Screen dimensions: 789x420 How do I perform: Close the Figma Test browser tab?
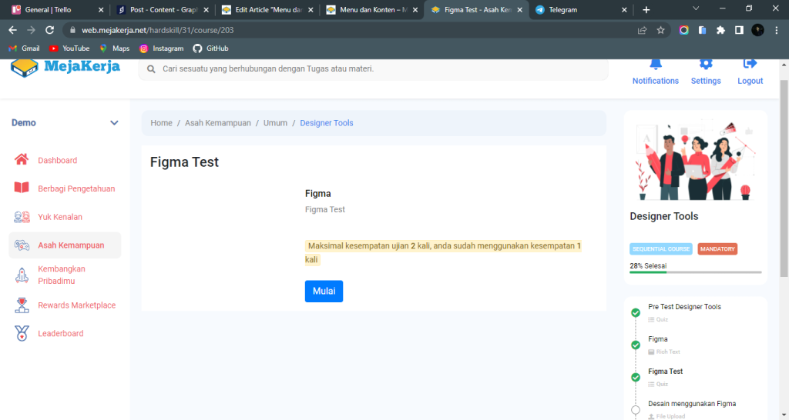[520, 9]
